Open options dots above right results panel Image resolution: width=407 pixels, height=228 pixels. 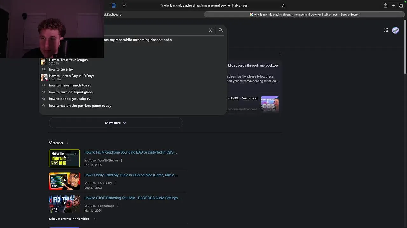(280, 54)
